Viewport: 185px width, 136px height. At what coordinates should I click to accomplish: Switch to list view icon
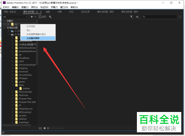coord(40,128)
